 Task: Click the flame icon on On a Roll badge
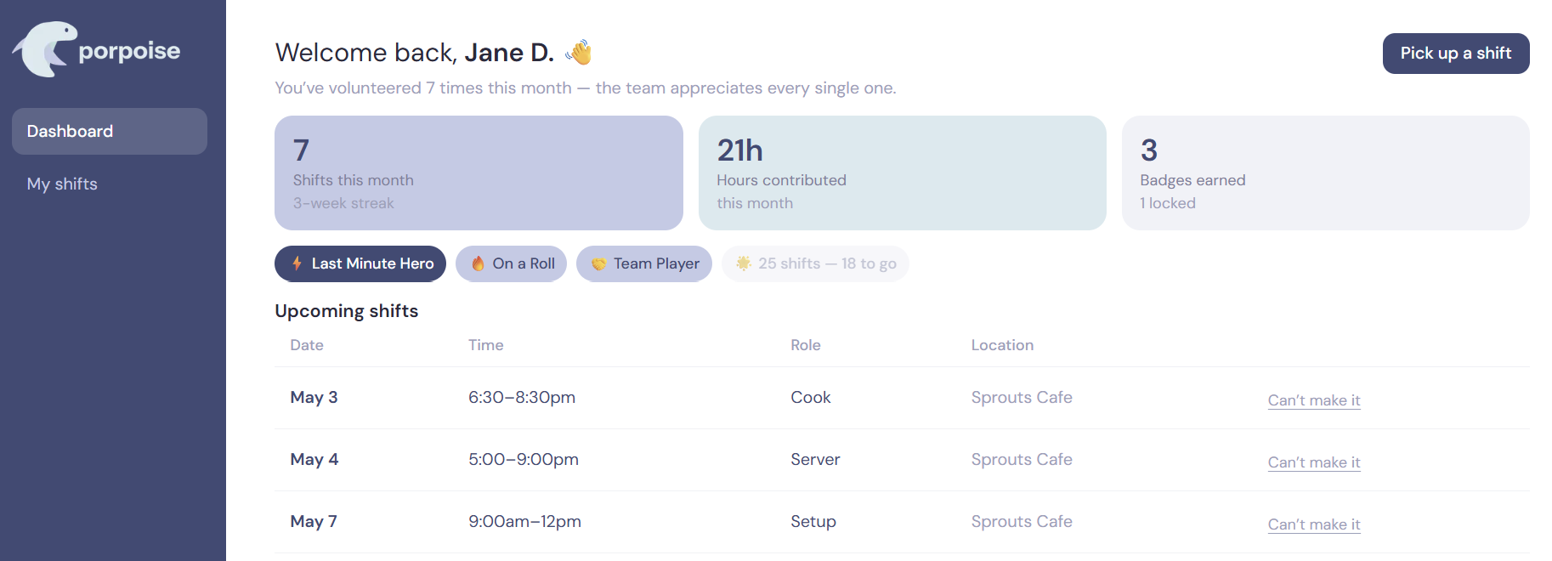pos(478,263)
